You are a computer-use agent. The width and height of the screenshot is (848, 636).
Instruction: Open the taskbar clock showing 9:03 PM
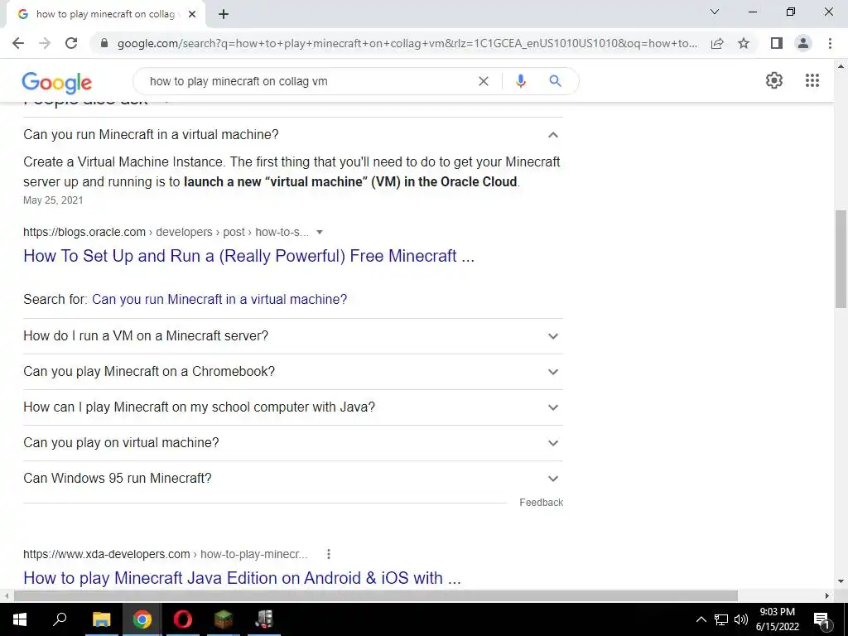(x=777, y=619)
